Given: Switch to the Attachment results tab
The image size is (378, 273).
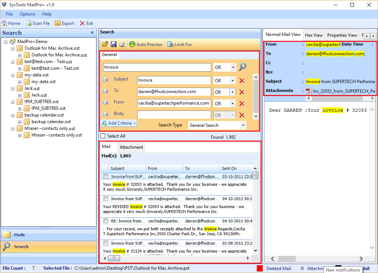Looking at the screenshot, I should pyautogui.click(x=131, y=147).
